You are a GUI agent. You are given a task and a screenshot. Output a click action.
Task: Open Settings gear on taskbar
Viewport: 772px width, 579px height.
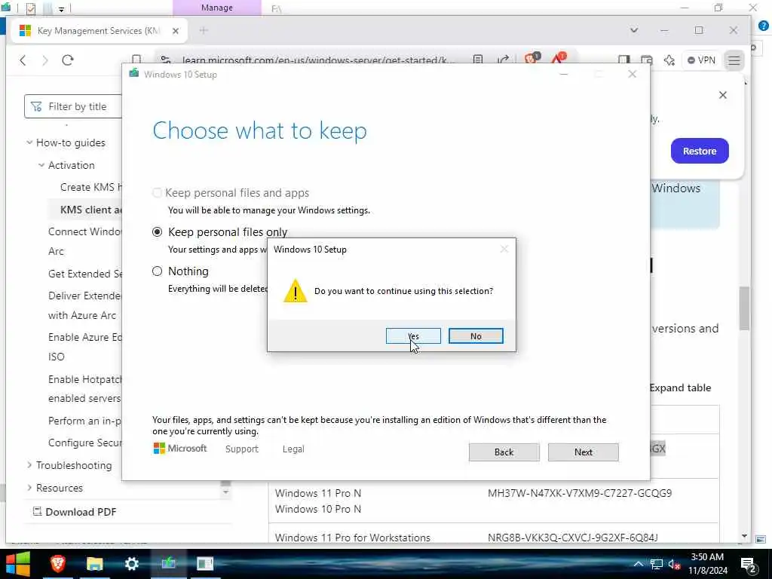pos(131,564)
